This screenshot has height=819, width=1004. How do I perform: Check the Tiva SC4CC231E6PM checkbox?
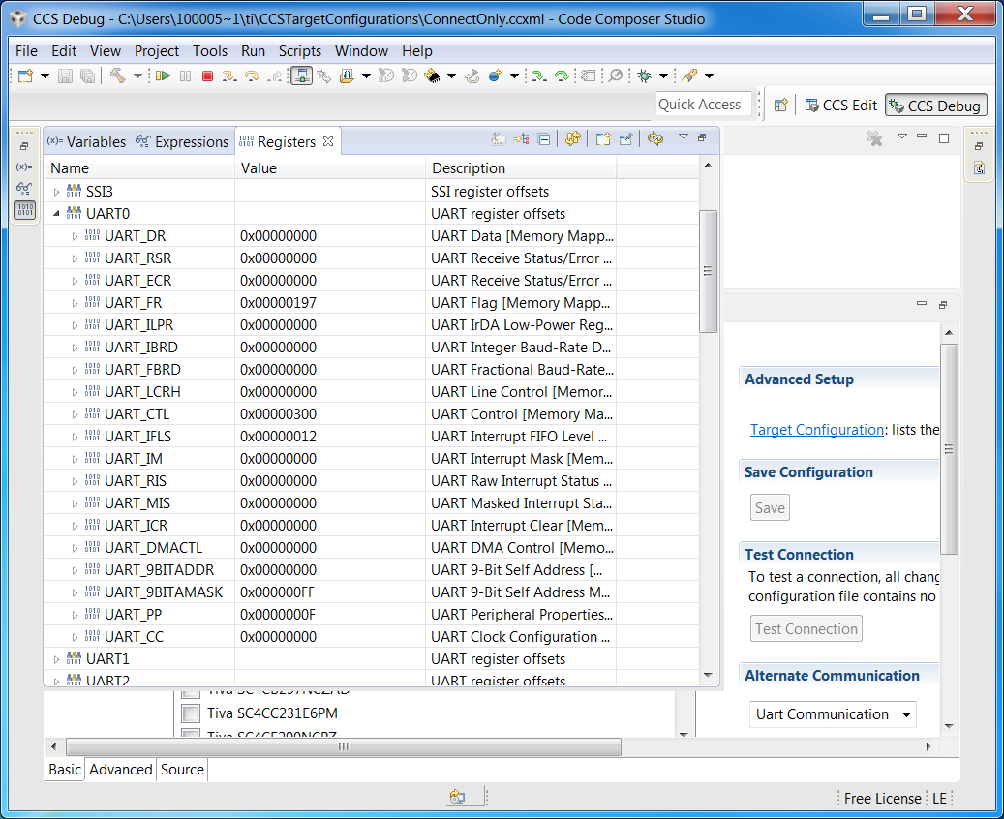point(192,713)
